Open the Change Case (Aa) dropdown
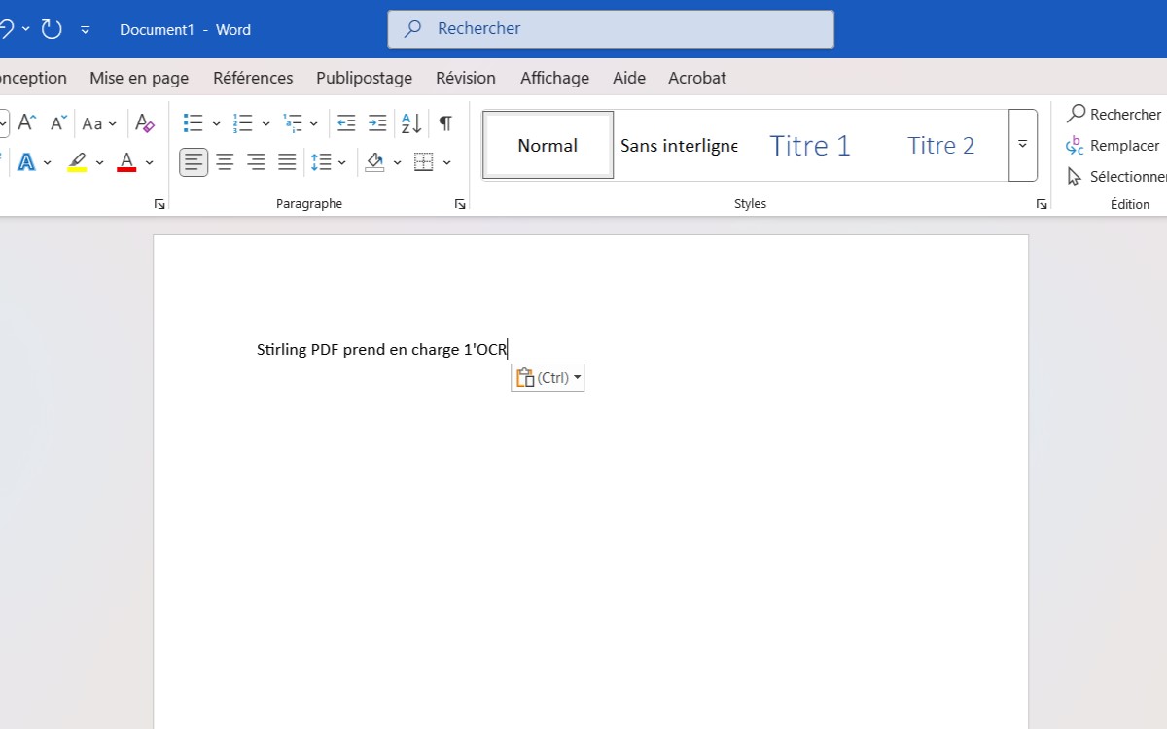The image size is (1167, 729). 99,123
